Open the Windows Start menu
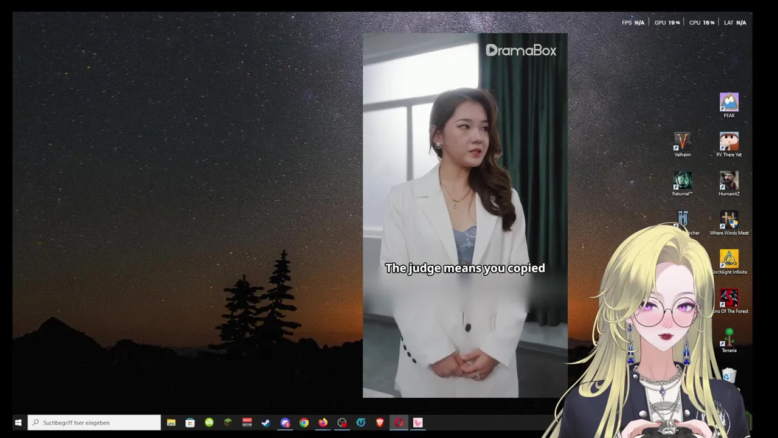The height and width of the screenshot is (438, 778). coord(18,423)
